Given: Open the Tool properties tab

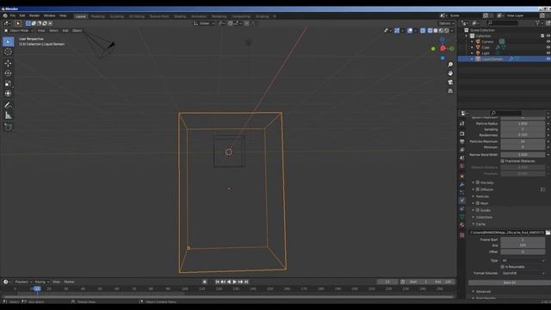Looking at the screenshot, I should click(x=462, y=124).
